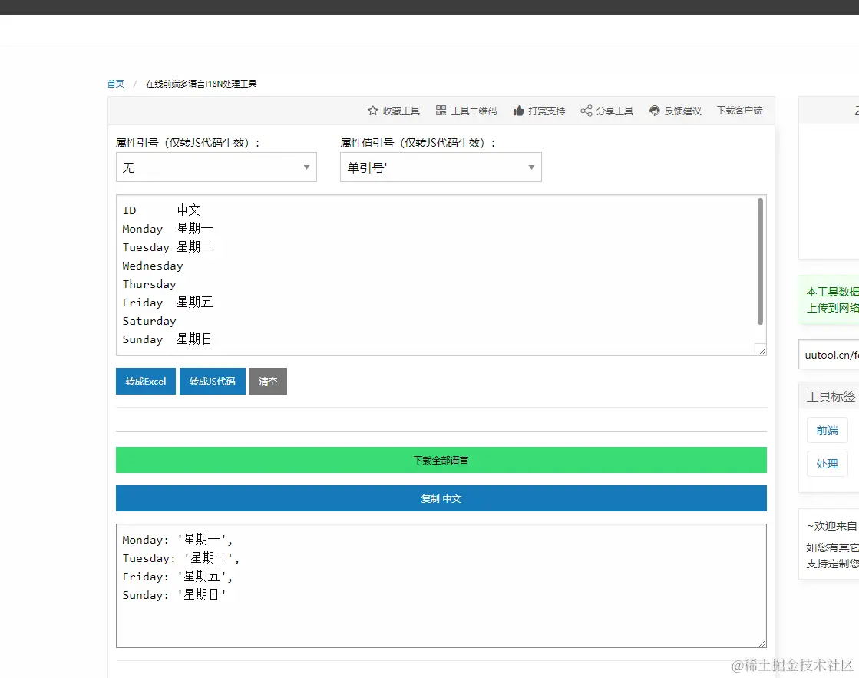Click the green 下载全部语言 button
This screenshot has height=678, width=859.
click(x=441, y=460)
